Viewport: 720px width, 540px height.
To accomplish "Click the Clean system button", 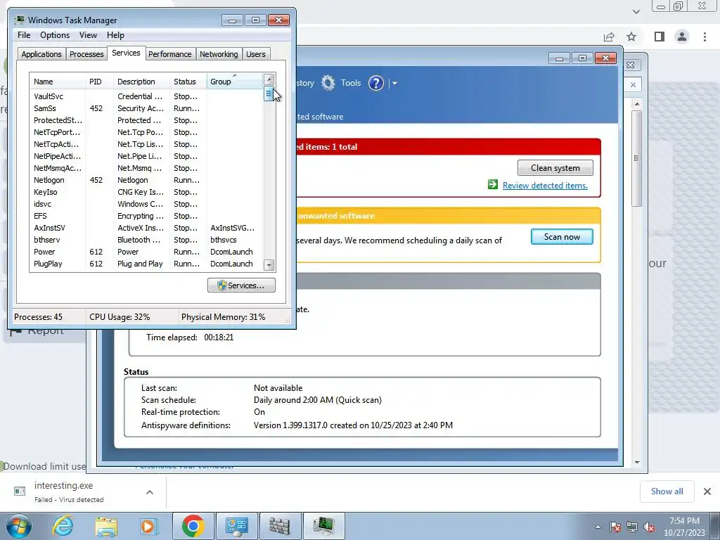I will [555, 167].
